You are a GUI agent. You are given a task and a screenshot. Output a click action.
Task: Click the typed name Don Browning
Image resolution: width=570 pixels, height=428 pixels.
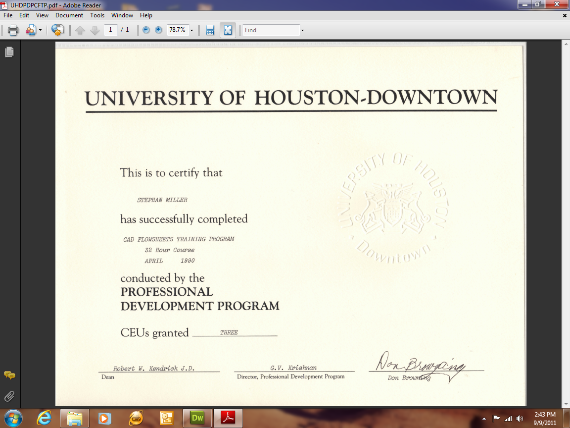409,378
